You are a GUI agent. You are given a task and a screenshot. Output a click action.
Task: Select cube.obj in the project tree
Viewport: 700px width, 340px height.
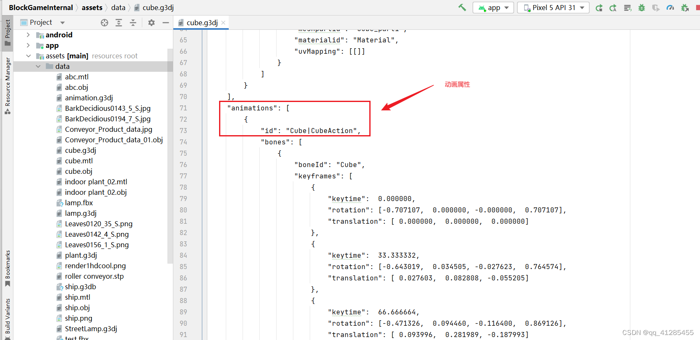(x=78, y=171)
